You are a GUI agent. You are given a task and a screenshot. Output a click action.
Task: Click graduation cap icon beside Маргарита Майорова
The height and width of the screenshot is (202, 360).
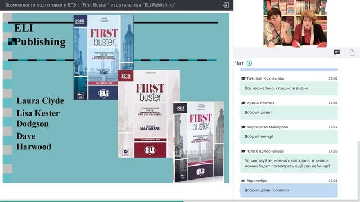pos(243,127)
